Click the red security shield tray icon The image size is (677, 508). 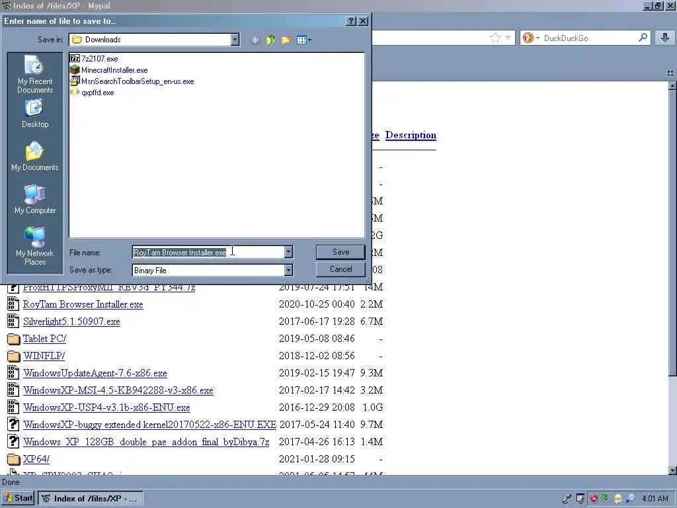pos(594,499)
